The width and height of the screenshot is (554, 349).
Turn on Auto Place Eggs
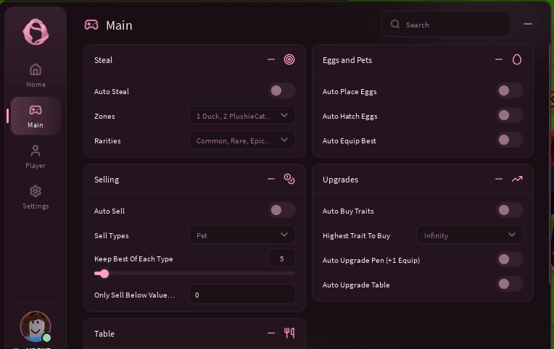(510, 91)
